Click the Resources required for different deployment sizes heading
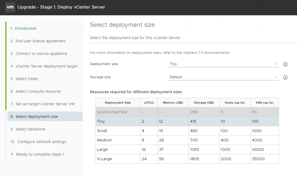Image resolution: width=297 pixels, height=176 pixels. 136,92
